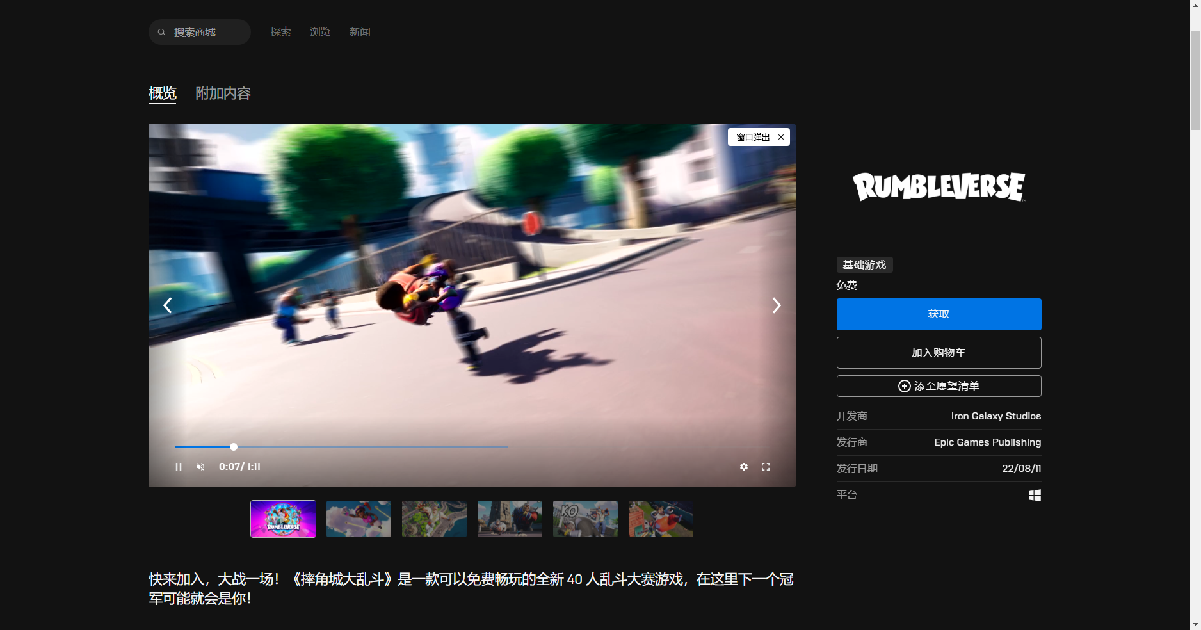
Task: Click the 基础游戏 tag
Action: (864, 265)
